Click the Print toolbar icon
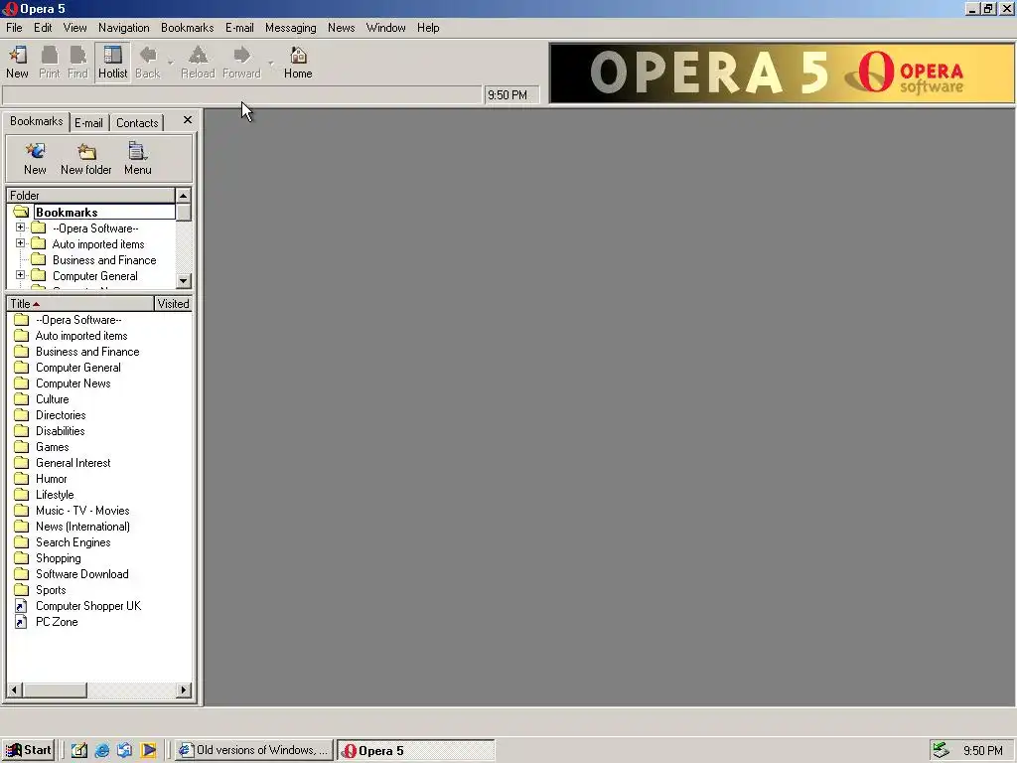The height and width of the screenshot is (763, 1017). point(50,62)
